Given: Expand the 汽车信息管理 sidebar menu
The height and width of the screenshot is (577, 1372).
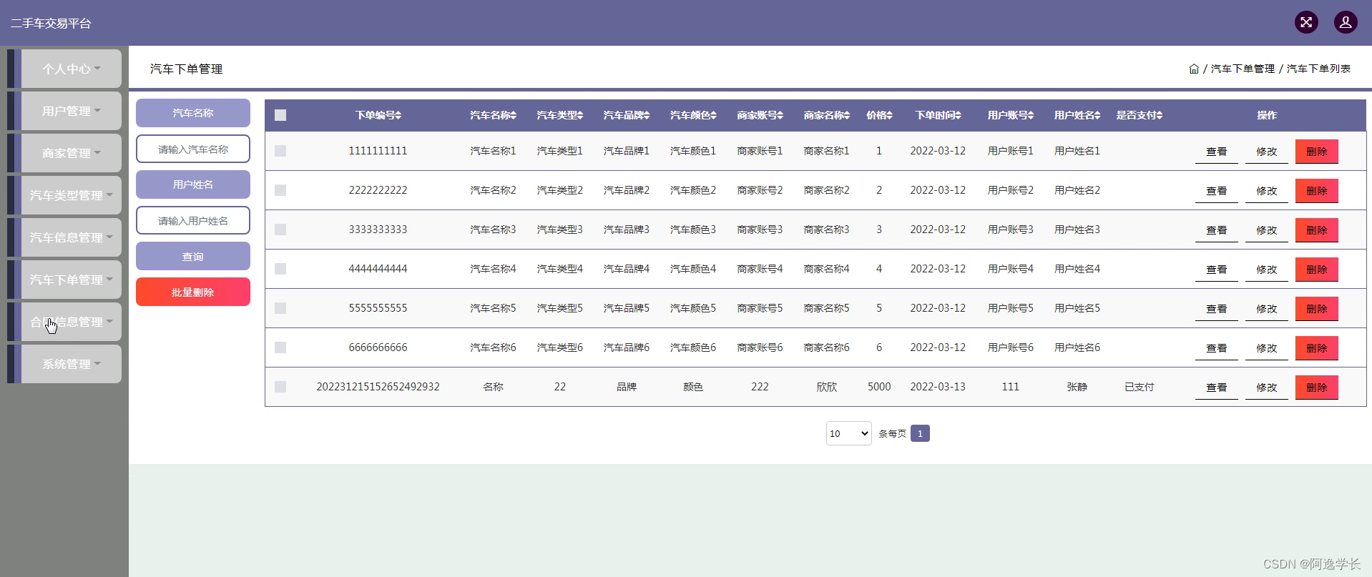Looking at the screenshot, I should click(71, 237).
